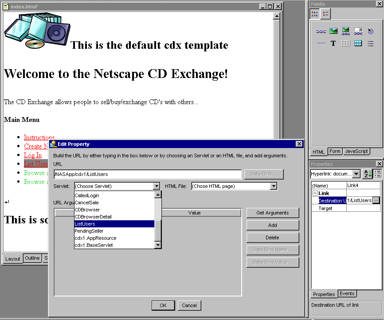Select the chain link component in Palette
The image size is (384, 320).
coord(321,31)
